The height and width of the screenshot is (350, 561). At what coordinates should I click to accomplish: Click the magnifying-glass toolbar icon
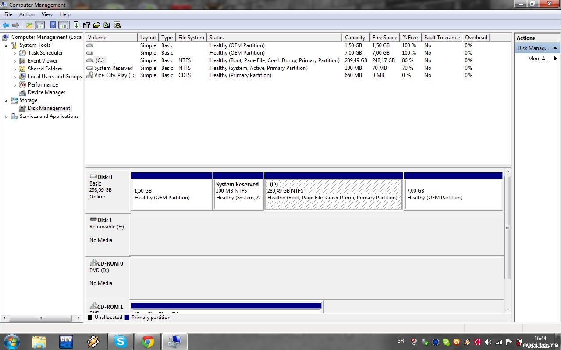click(107, 25)
